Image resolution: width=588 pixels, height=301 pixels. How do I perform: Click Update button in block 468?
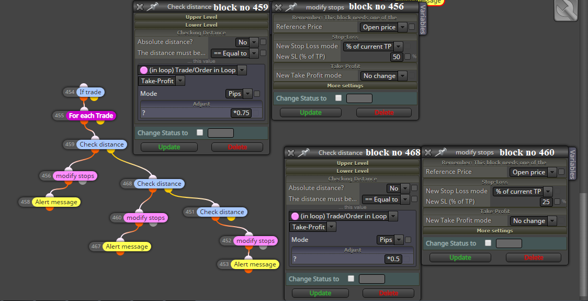320,293
